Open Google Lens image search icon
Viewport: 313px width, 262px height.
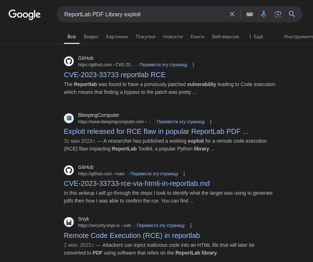coord(278,14)
